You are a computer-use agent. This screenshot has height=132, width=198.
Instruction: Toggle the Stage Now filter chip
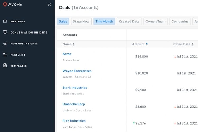tap(81, 21)
